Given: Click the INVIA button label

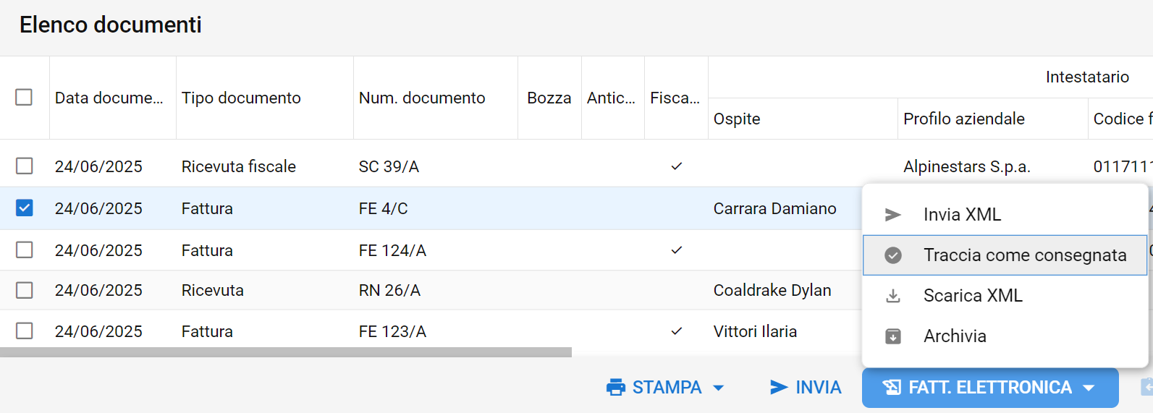Looking at the screenshot, I should click(x=819, y=388).
